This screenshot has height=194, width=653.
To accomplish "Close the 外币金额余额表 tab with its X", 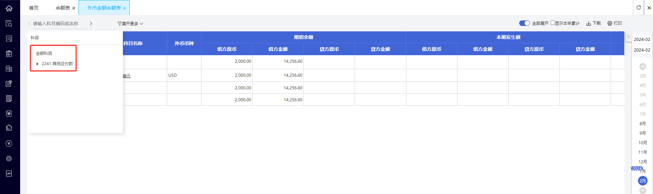I will tap(125, 8).
